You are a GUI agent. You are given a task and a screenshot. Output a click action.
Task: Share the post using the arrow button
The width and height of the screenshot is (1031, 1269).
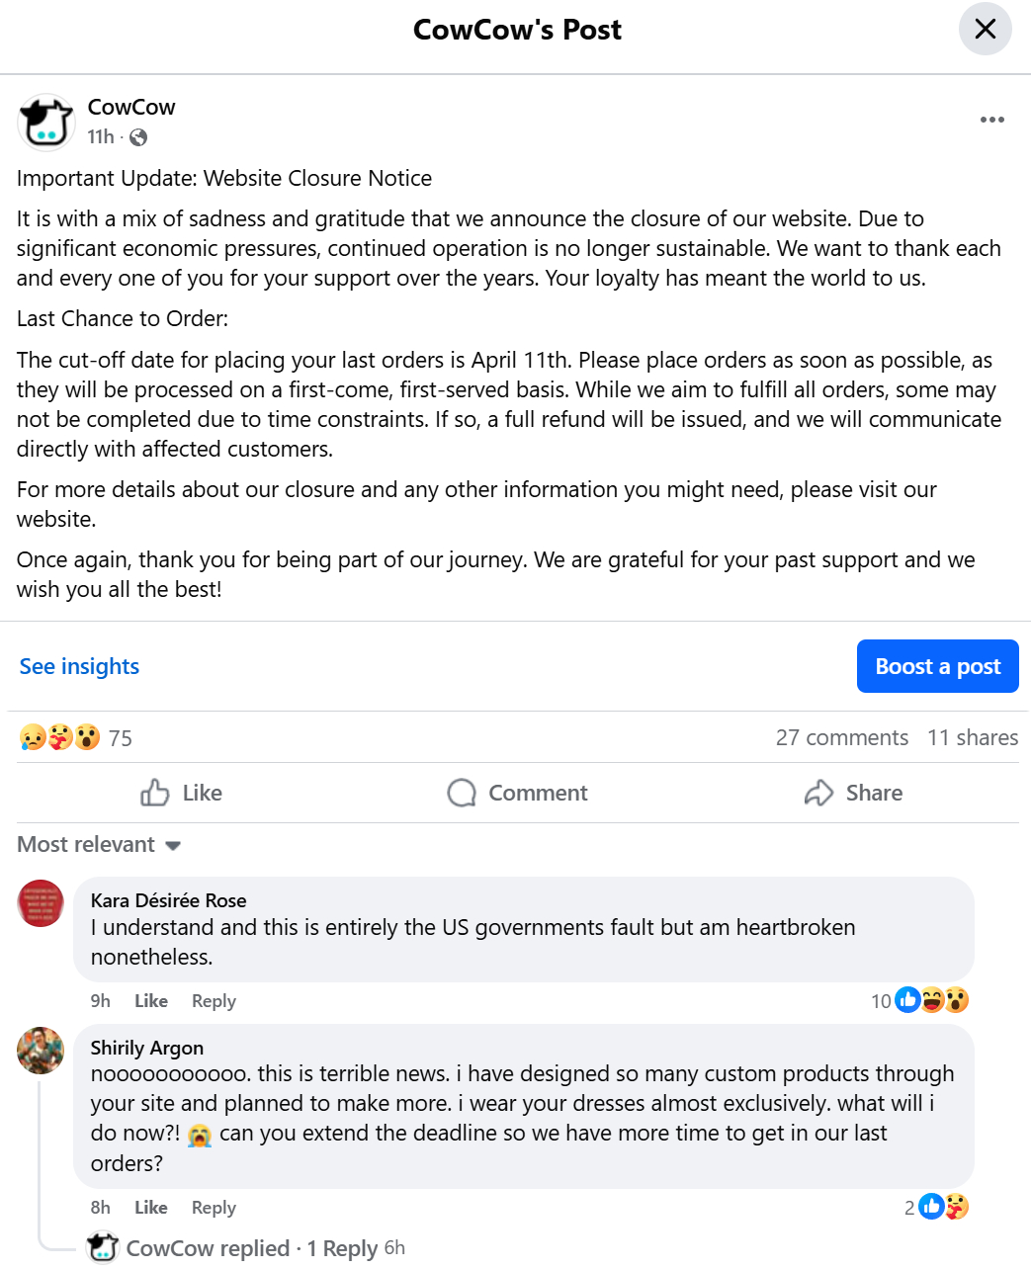(x=853, y=793)
